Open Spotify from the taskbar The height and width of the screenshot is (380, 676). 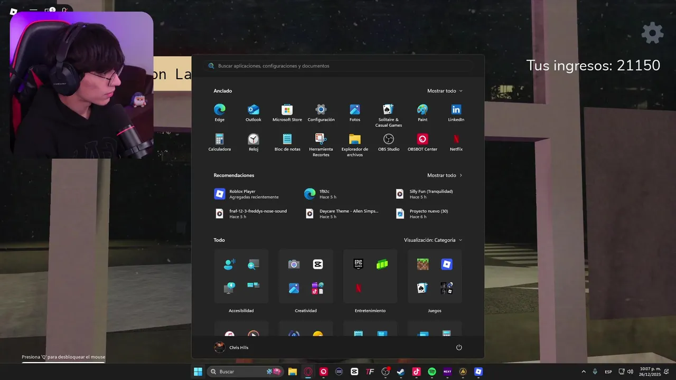[431, 372]
